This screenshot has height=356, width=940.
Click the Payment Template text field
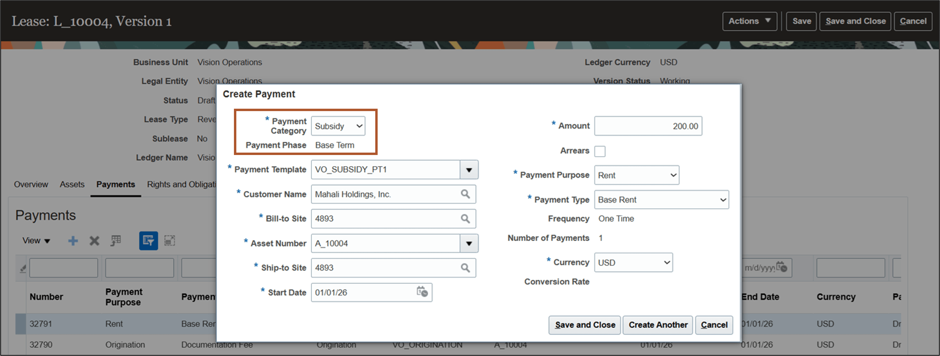(386, 170)
